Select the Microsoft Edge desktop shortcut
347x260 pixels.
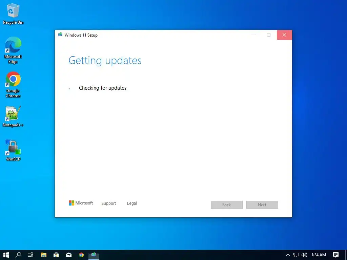click(13, 50)
